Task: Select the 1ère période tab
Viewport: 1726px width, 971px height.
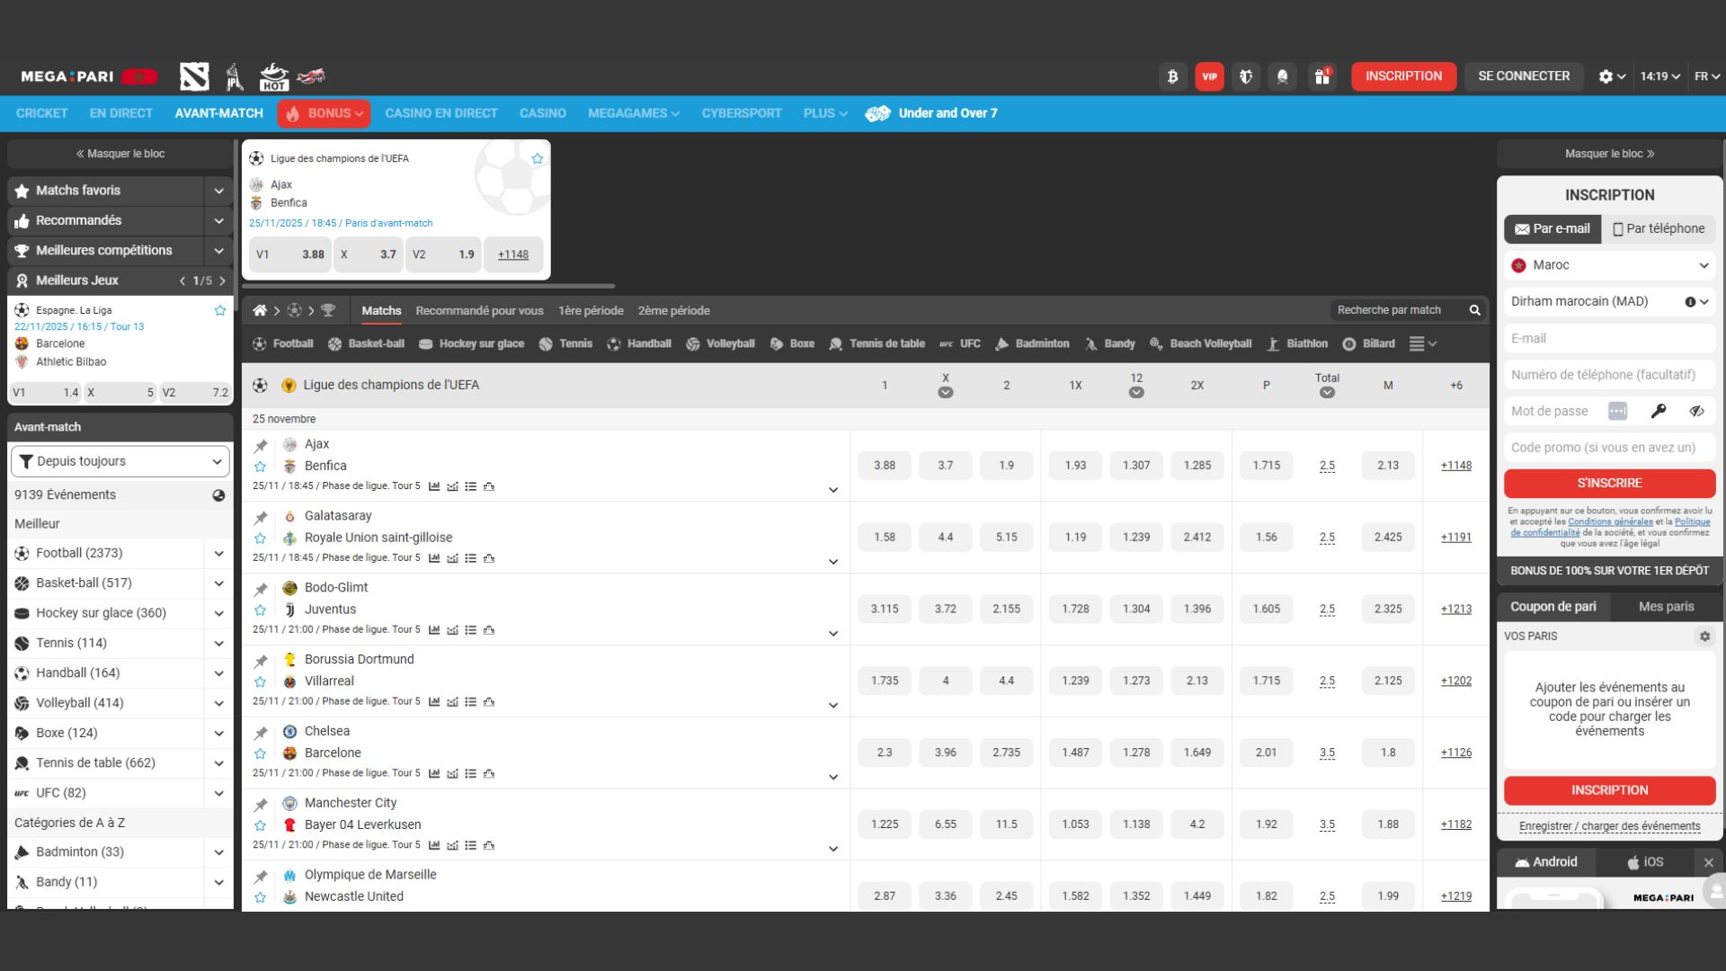Action: point(591,310)
